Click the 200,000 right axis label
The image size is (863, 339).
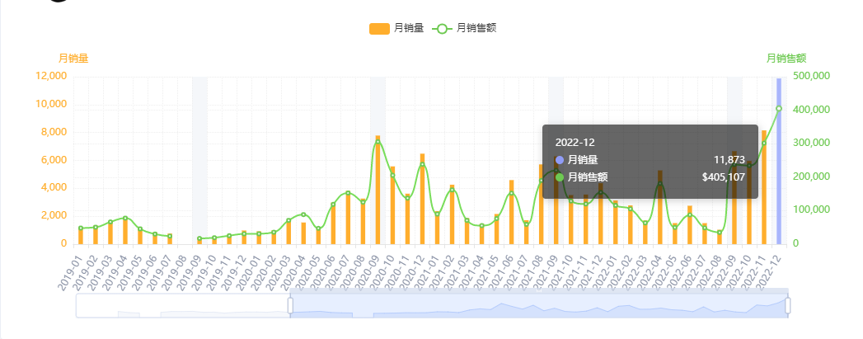pyautogui.click(x=811, y=177)
